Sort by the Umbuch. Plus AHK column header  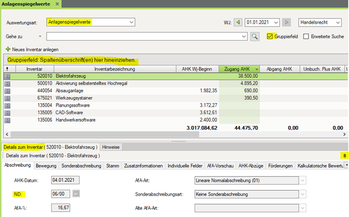coord(322,69)
